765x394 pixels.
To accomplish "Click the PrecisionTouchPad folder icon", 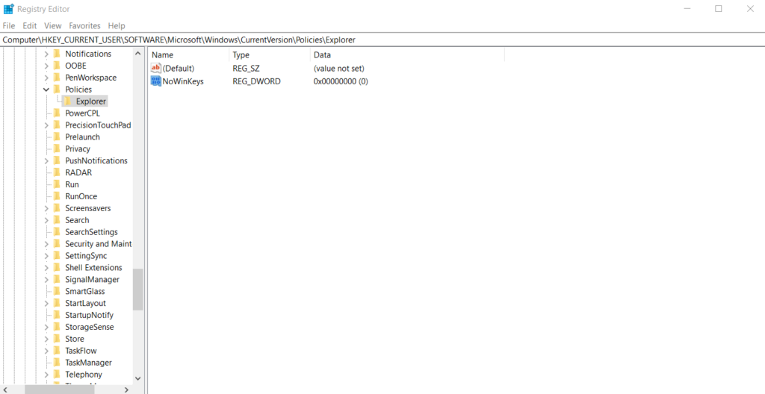I will (57, 125).
